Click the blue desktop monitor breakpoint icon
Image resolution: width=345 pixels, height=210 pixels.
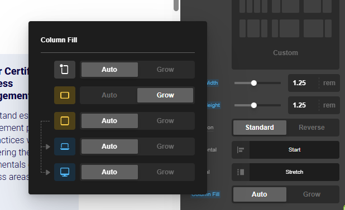65,172
